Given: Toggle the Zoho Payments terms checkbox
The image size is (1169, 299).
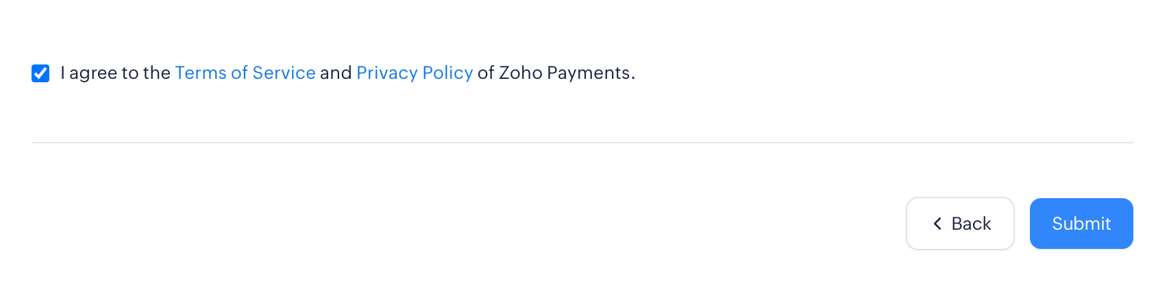Looking at the screenshot, I should [x=40, y=73].
